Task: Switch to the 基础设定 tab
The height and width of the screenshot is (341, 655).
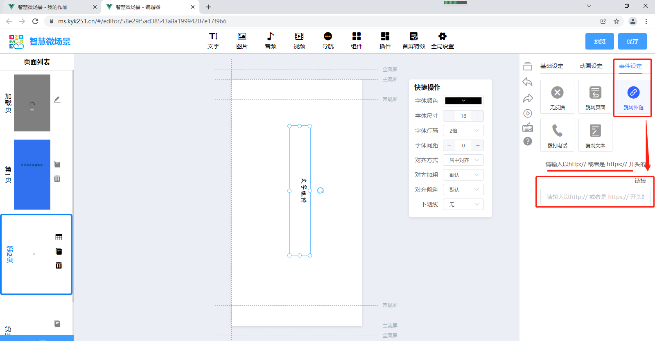Action: tap(552, 66)
